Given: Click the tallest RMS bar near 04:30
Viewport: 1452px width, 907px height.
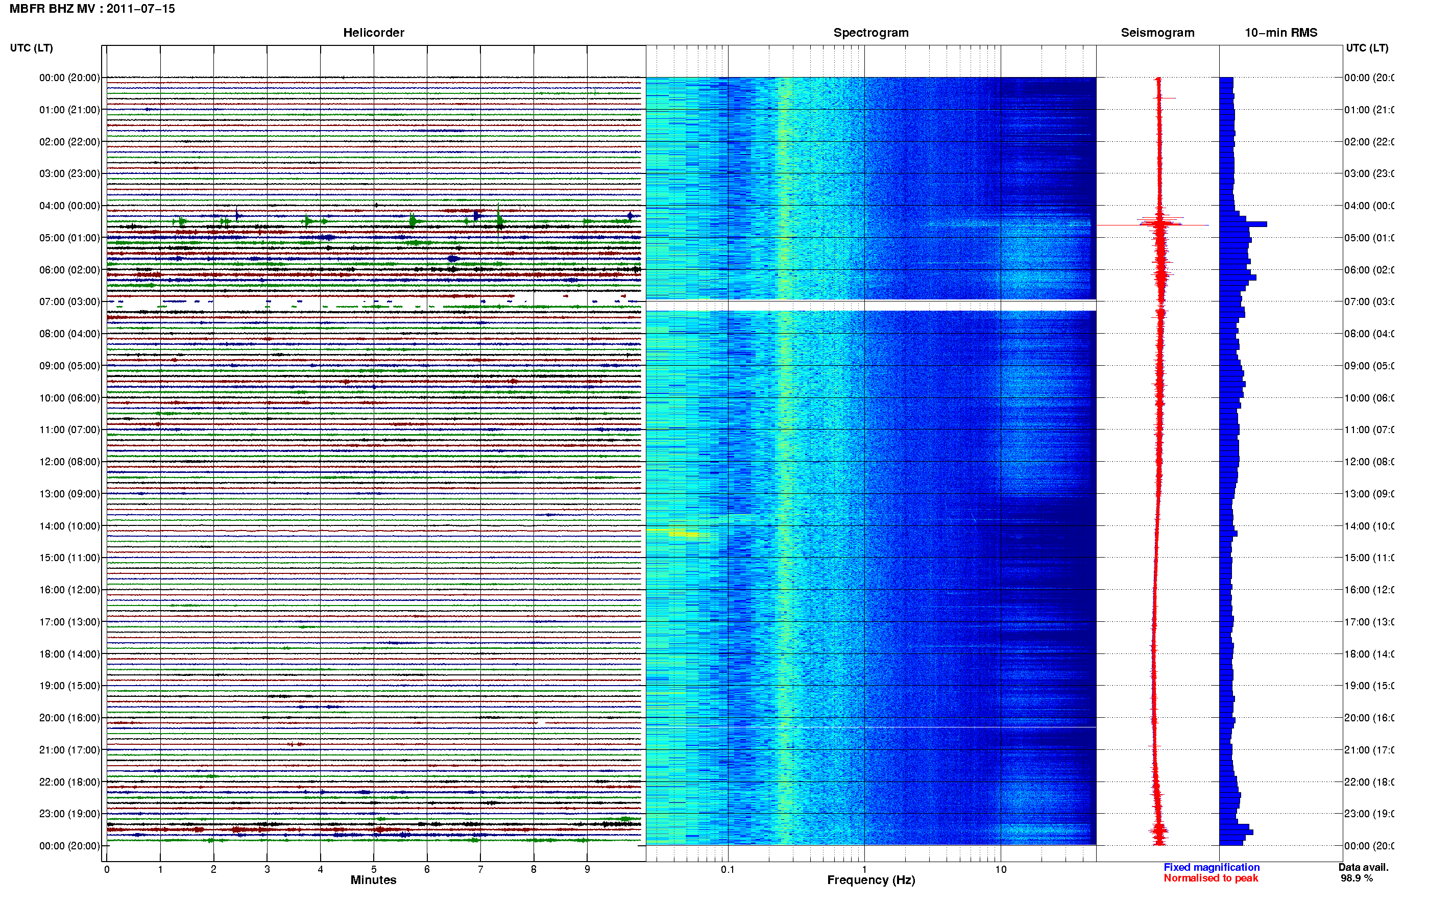Looking at the screenshot, I should pos(1243,224).
